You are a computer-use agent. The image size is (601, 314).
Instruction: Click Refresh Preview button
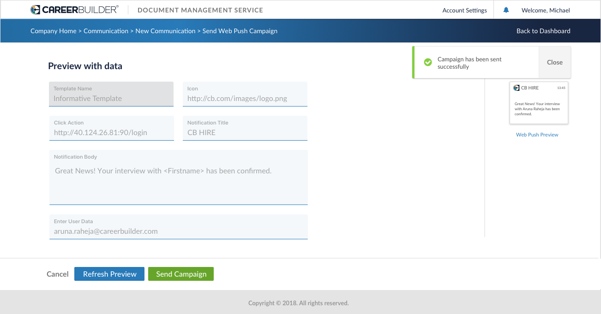click(109, 274)
